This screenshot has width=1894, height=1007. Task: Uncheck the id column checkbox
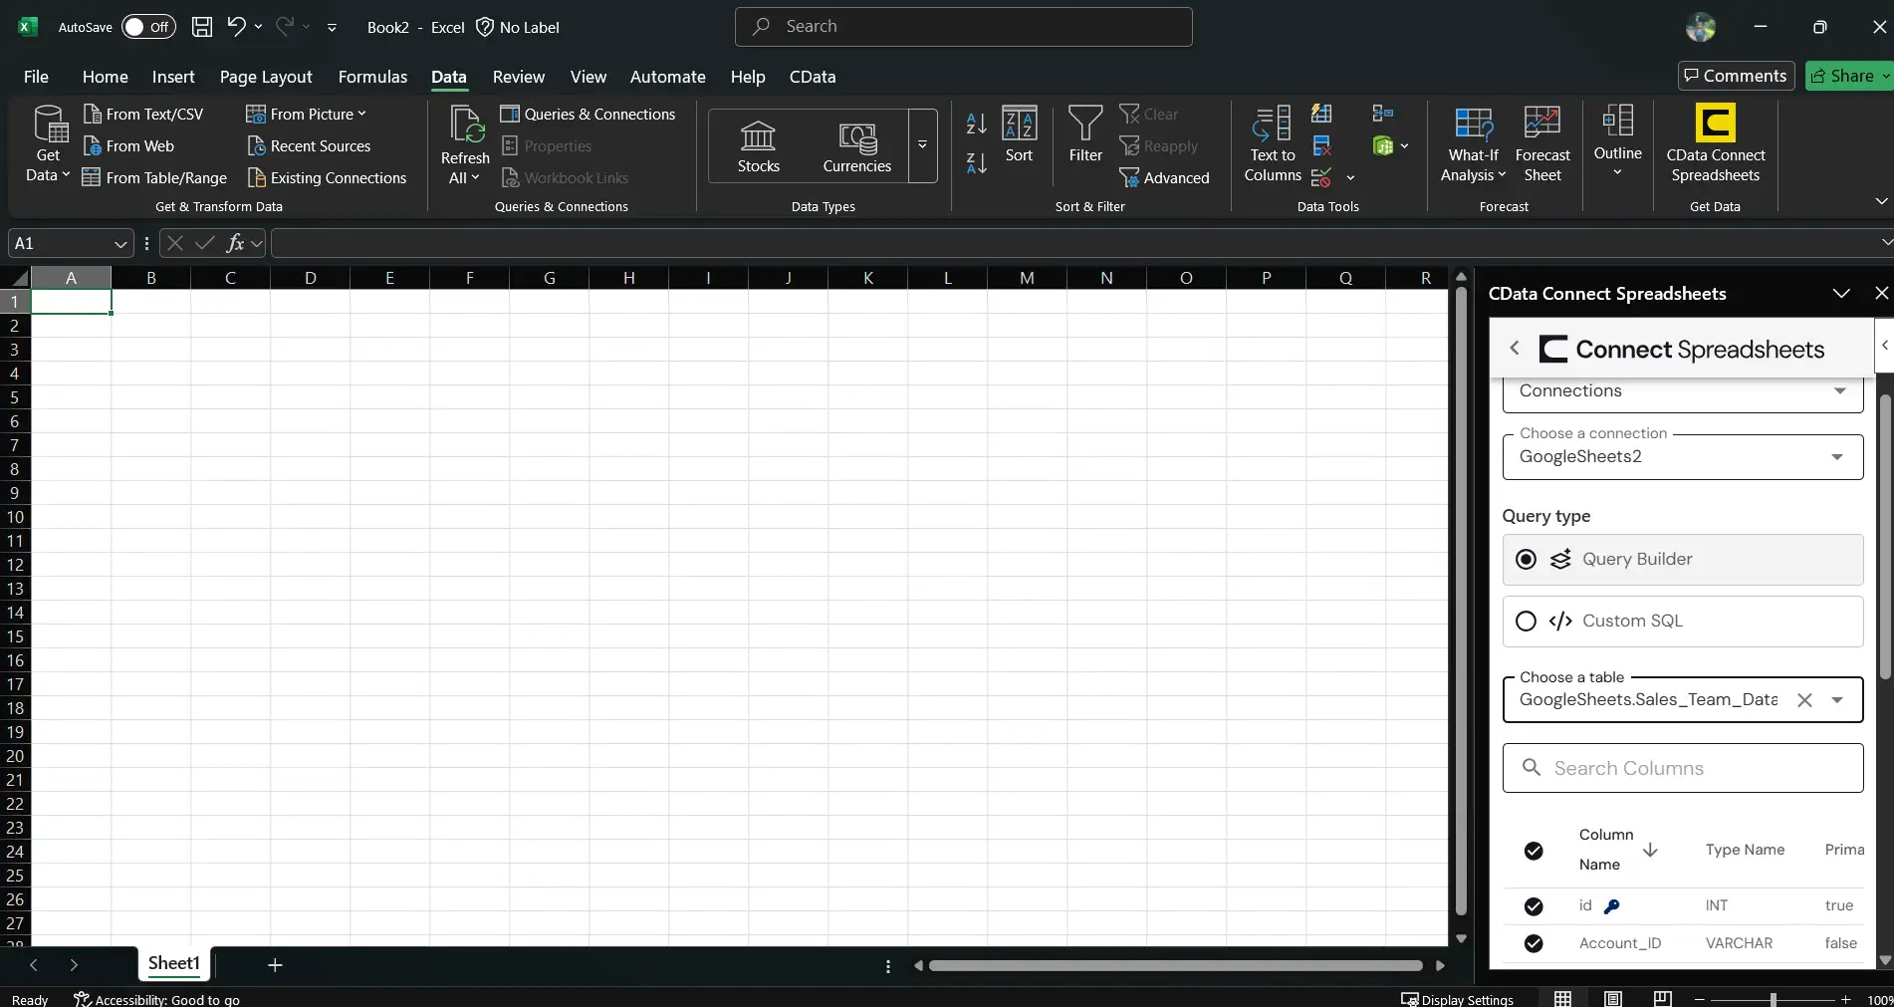click(1534, 906)
